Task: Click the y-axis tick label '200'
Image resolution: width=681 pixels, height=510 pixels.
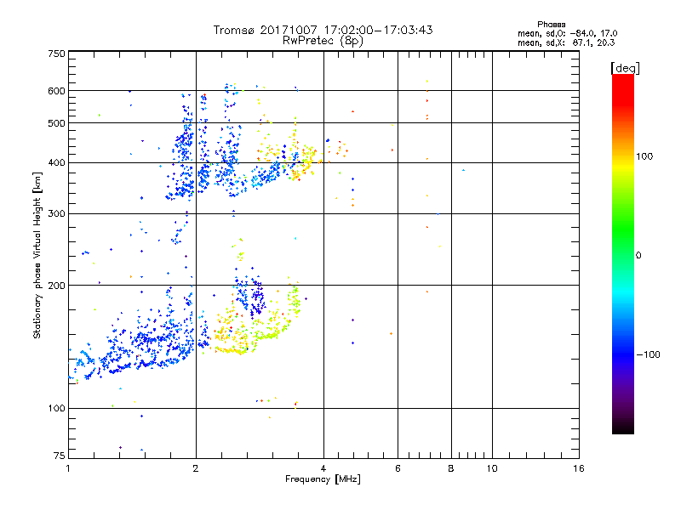Action: click(x=56, y=286)
